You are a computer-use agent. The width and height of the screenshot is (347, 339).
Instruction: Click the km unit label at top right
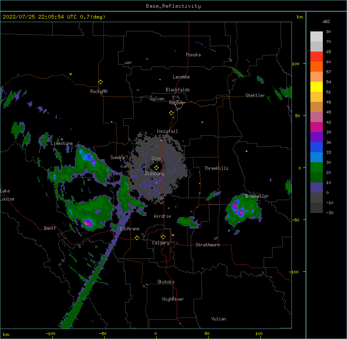point(299,17)
